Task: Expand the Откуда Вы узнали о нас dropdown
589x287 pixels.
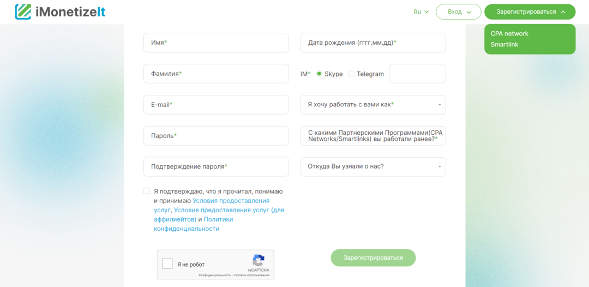Action: tap(373, 166)
